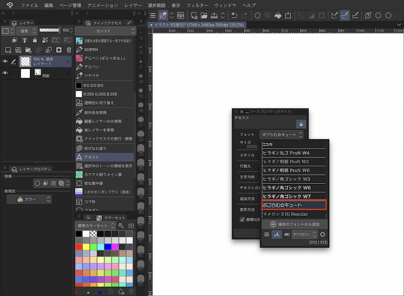Click layer mask creation icon

pyautogui.click(x=59, y=49)
